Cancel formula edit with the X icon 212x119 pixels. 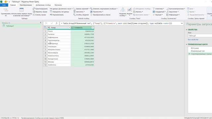tap(46, 23)
